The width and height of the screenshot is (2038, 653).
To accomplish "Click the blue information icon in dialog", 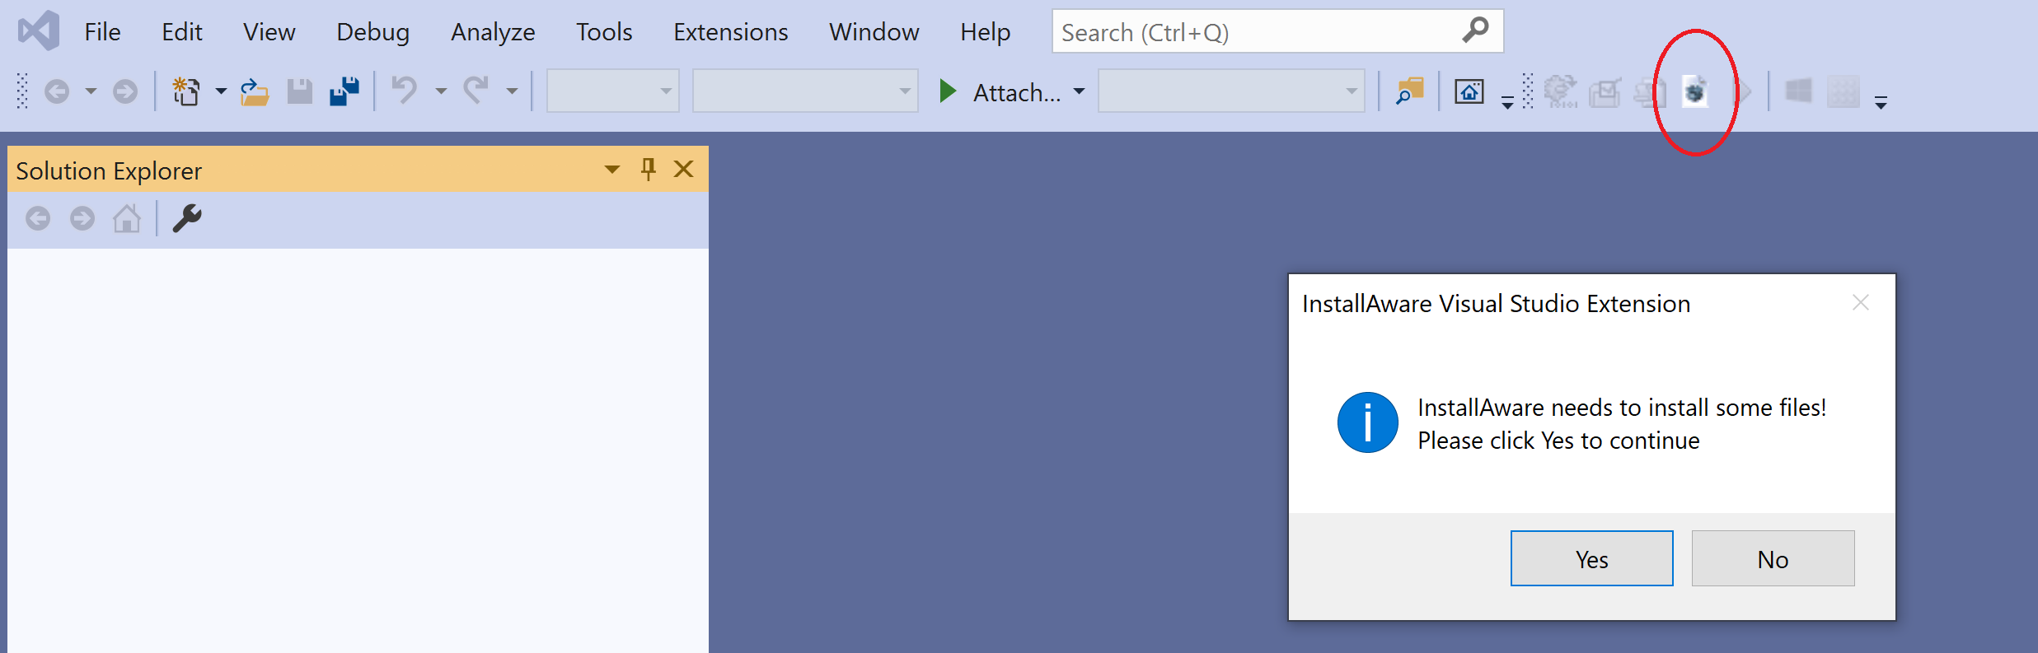I will 1367,422.
